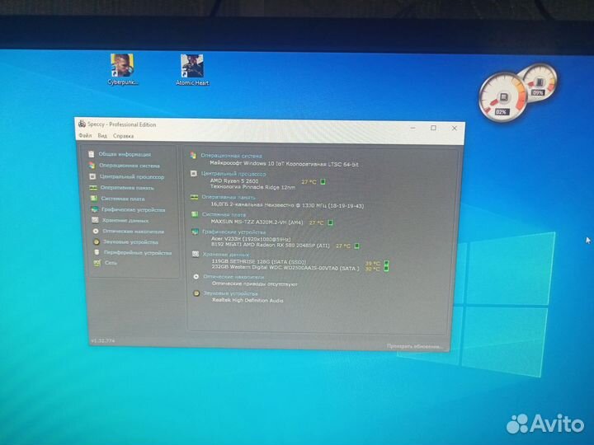Screen dimensions: 594x445
Task: Go to Системная плата in the sidebar
Action: tap(123, 199)
